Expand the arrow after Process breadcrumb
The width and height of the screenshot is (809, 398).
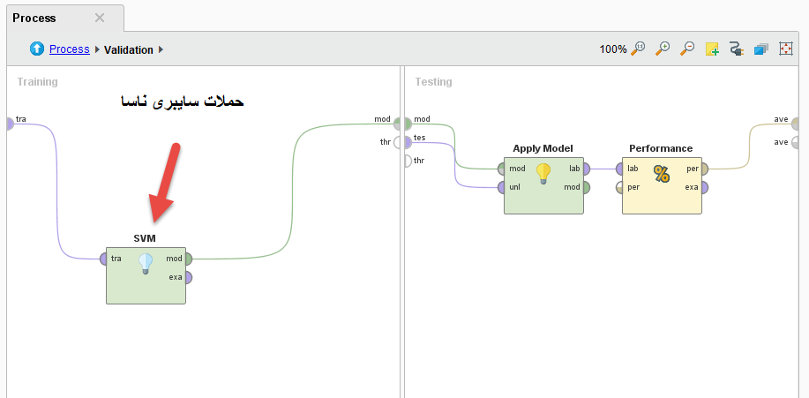pyautogui.click(x=97, y=50)
